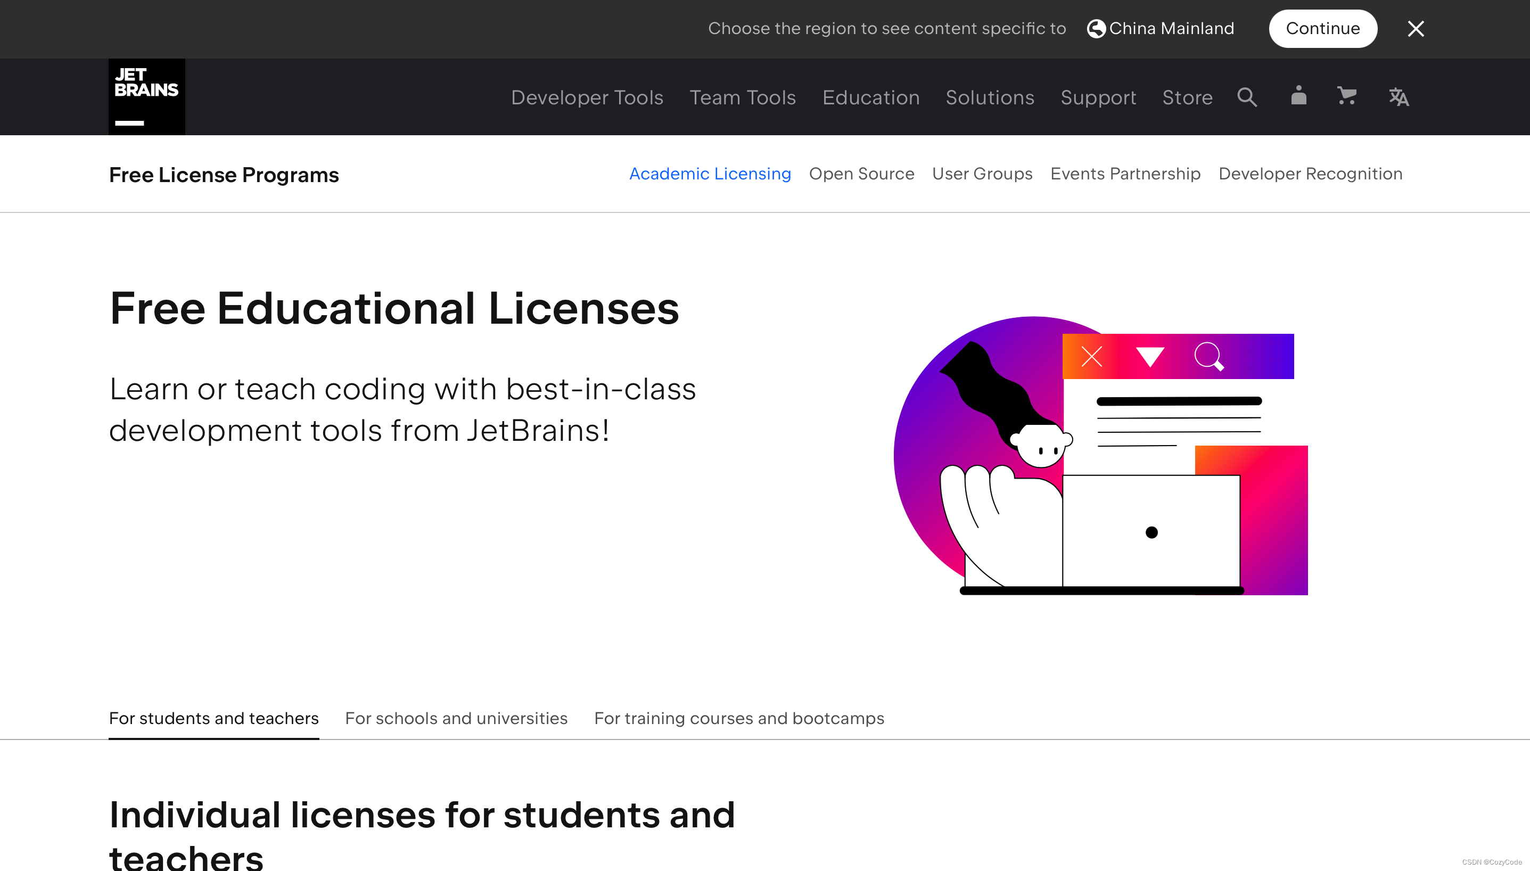Open the Open Source program link
The height and width of the screenshot is (871, 1530).
861,174
